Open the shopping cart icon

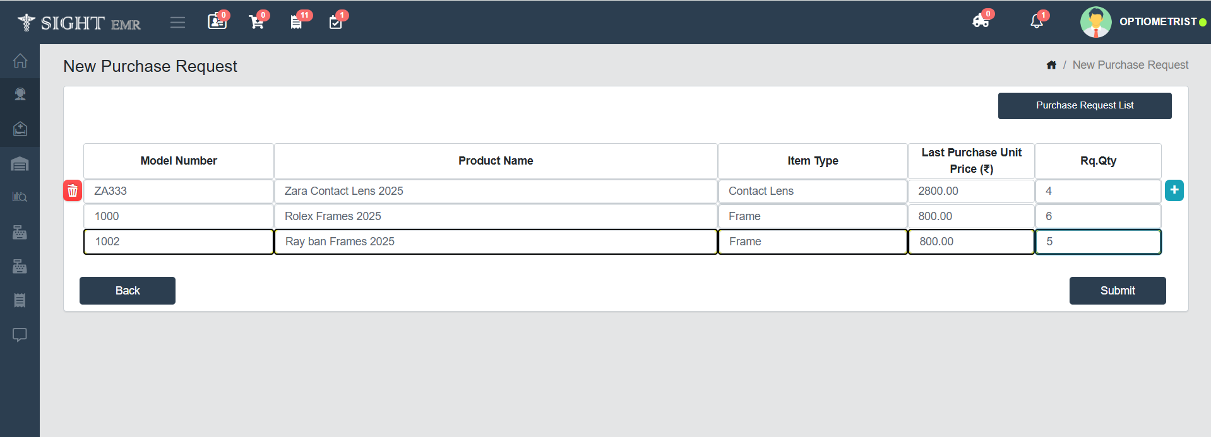point(256,23)
